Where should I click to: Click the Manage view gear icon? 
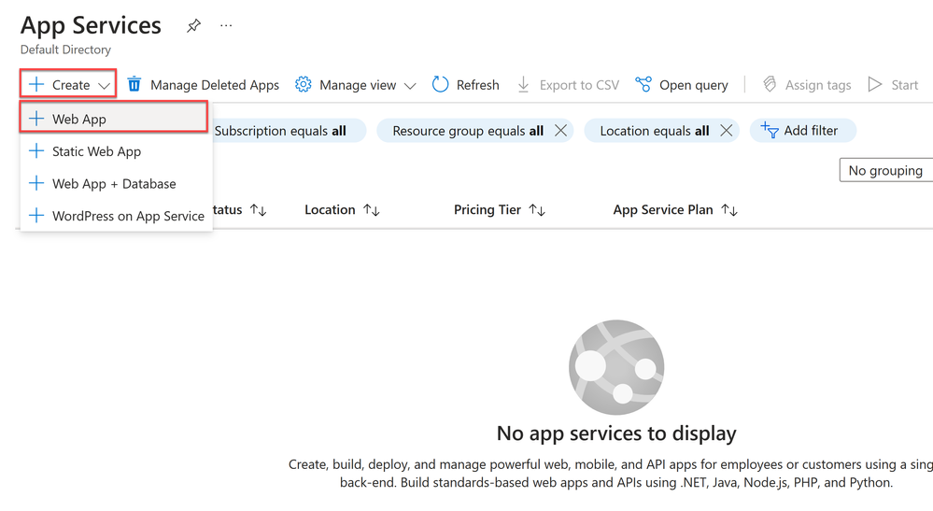point(304,84)
